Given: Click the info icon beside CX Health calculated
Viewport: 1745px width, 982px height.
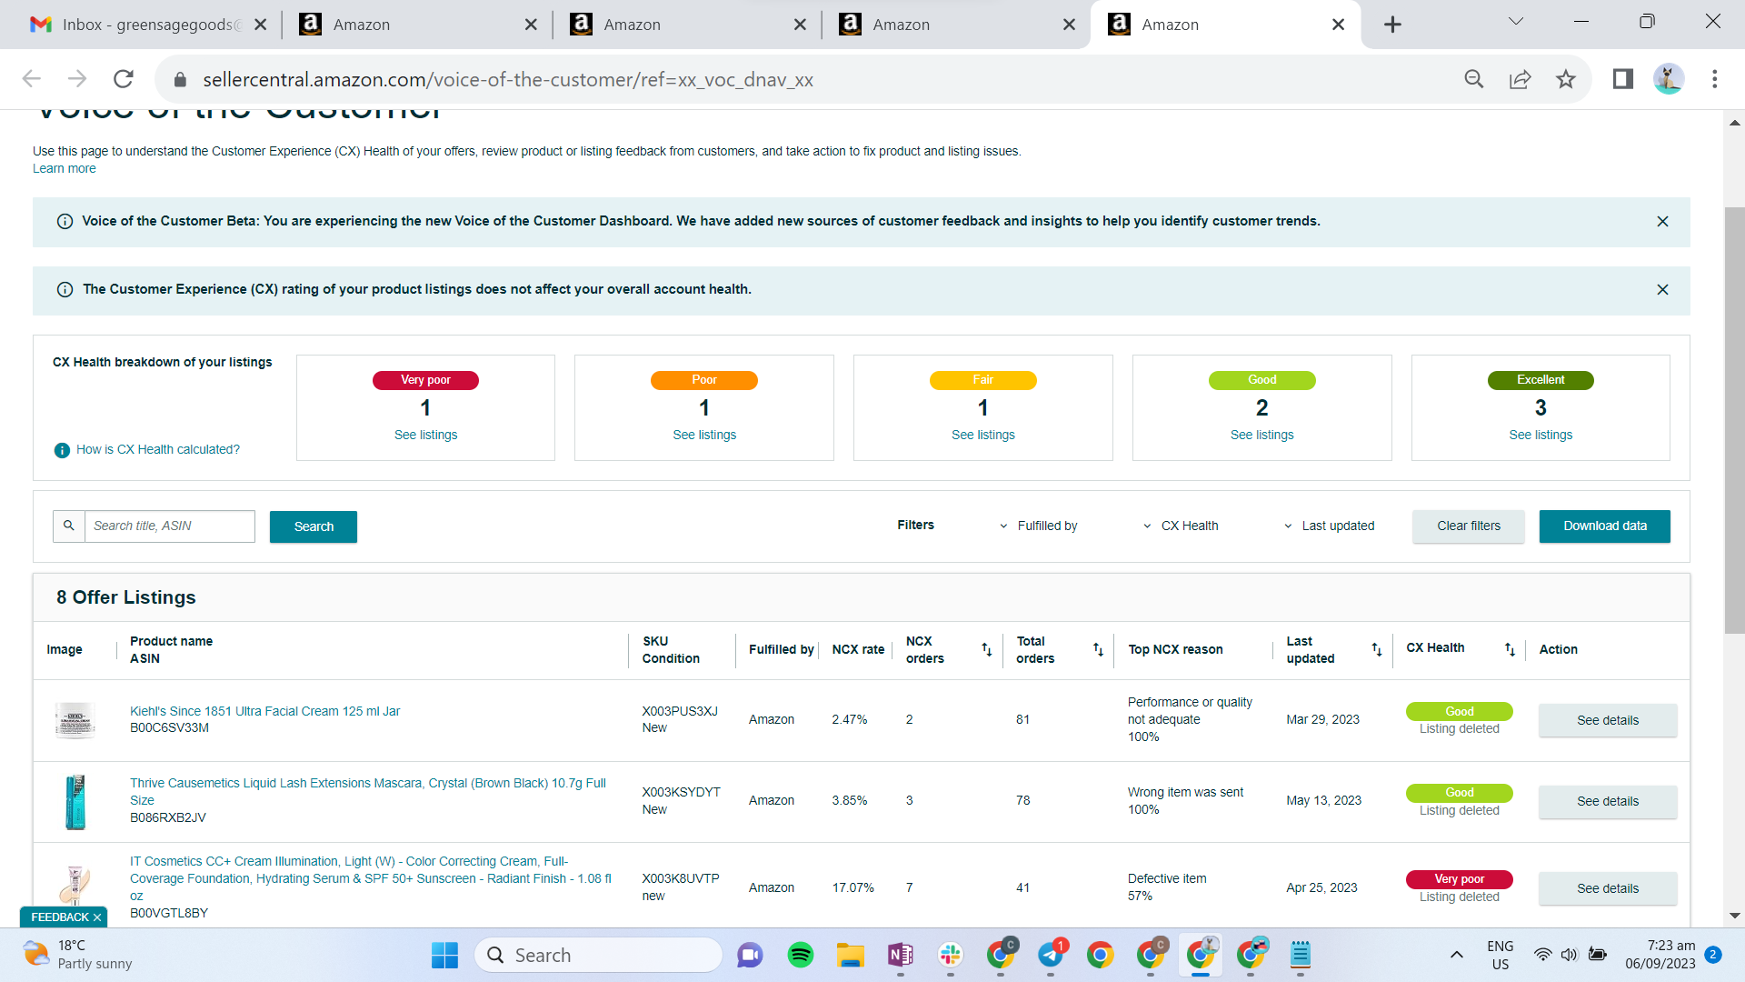Looking at the screenshot, I should [62, 450].
